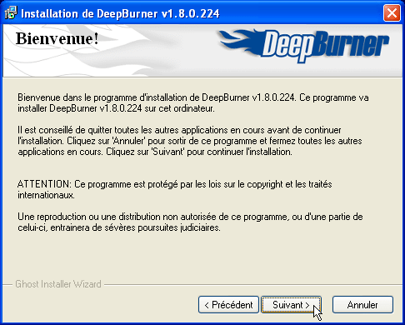Close the DeepBurner installer window
This screenshot has height=325, width=405.
(392, 13)
